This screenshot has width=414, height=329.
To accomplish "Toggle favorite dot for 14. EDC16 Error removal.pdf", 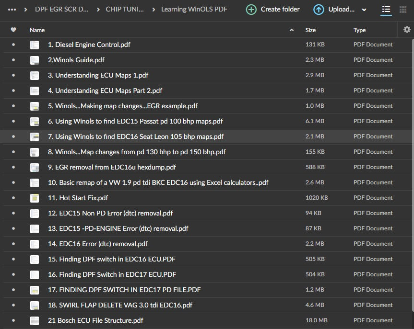I will tap(13, 244).
